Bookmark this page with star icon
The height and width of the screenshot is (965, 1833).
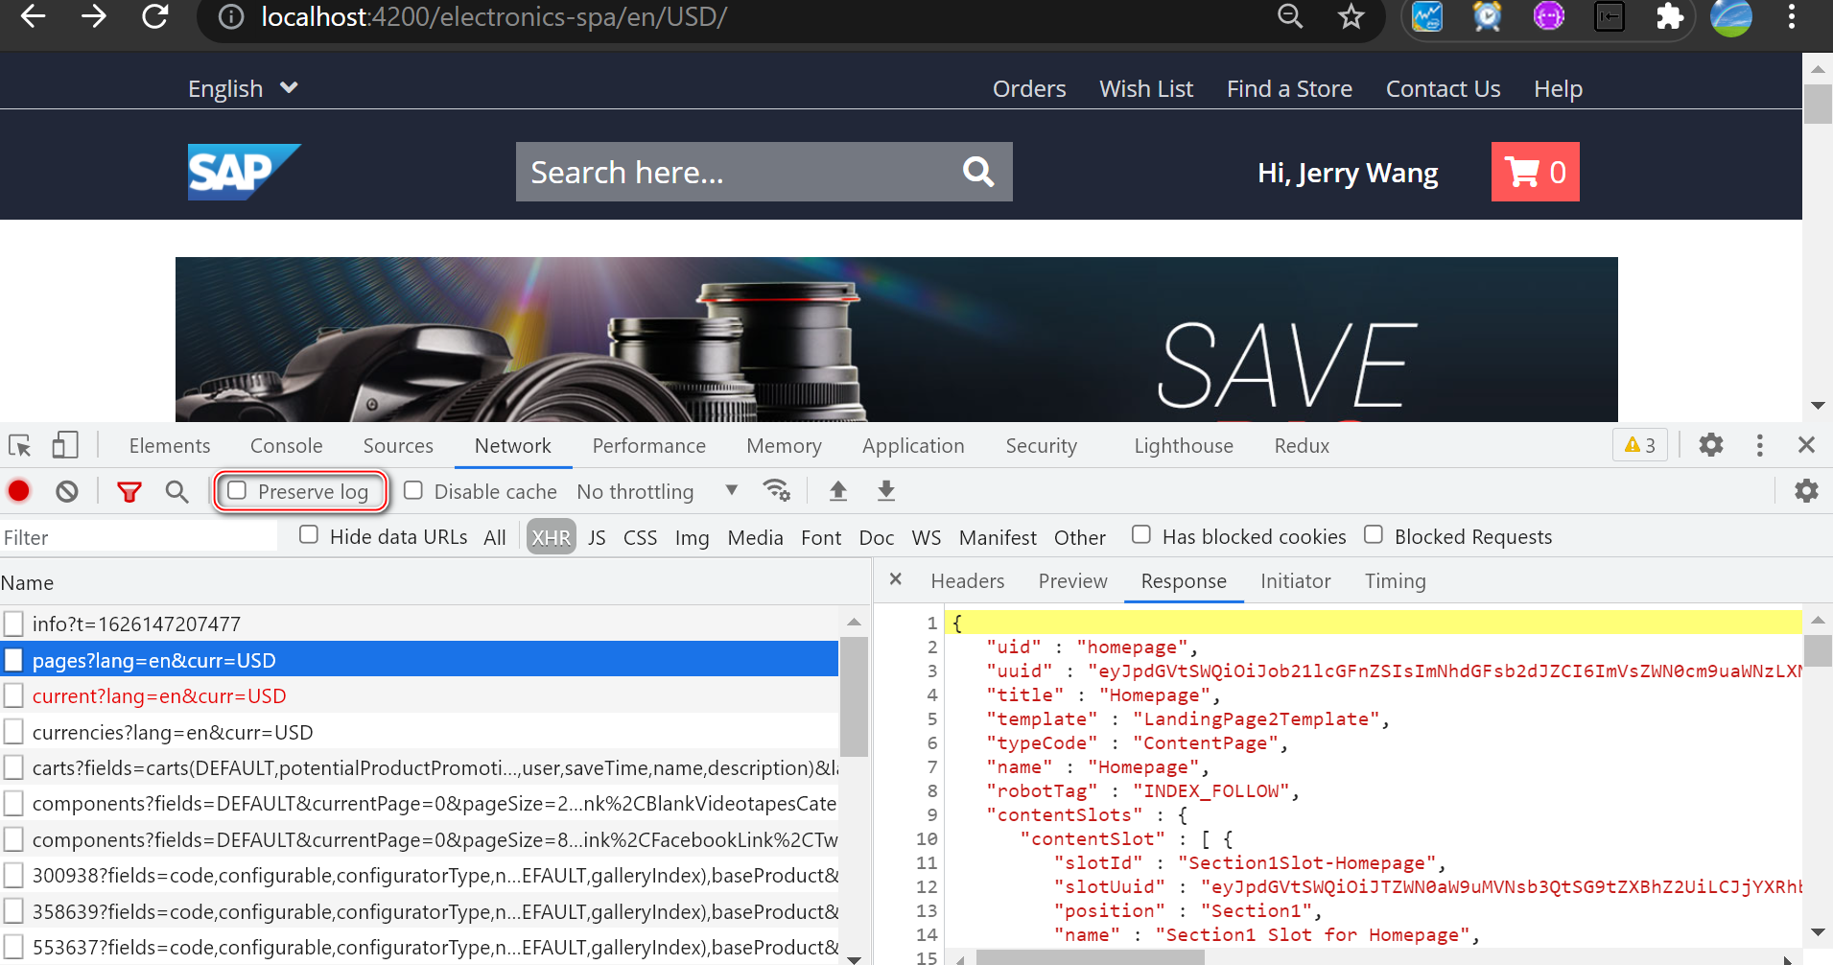1351,16
